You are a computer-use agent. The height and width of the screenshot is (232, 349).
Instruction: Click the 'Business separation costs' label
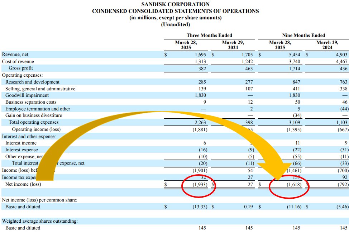[31, 102]
